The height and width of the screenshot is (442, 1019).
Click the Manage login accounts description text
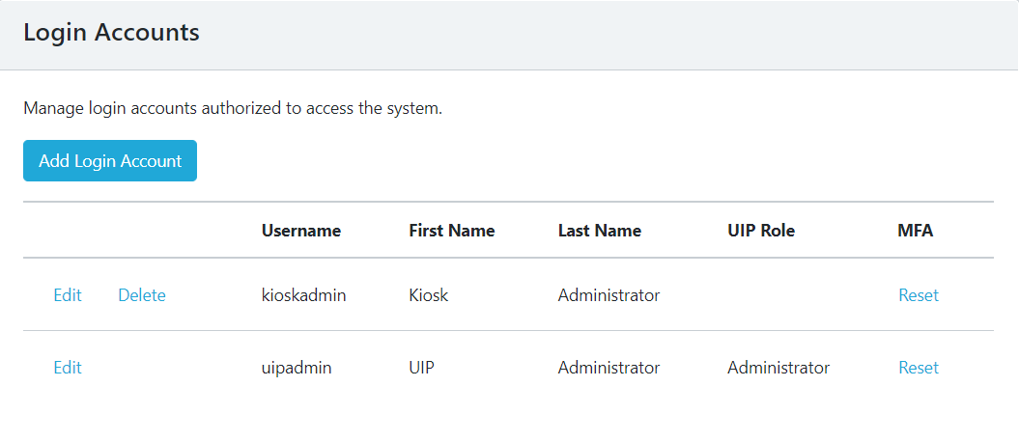[x=233, y=108]
